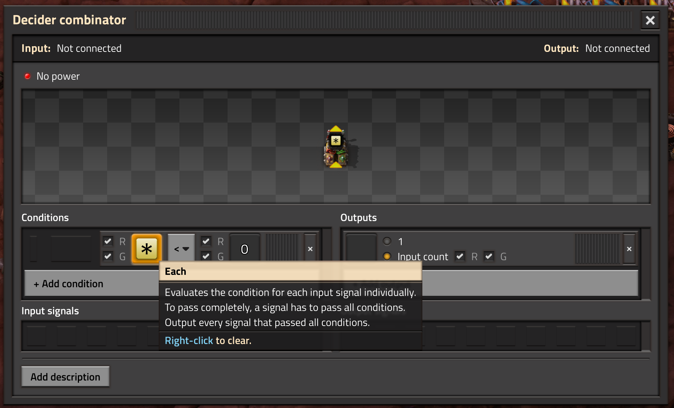Image resolution: width=674 pixels, height=408 pixels.
Task: Delete the output row with X
Action: [629, 249]
